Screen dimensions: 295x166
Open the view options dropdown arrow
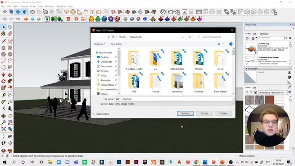223,44
